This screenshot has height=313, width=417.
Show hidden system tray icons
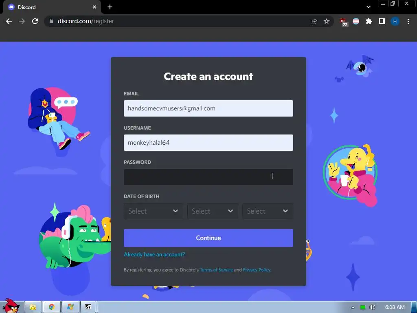353,307
